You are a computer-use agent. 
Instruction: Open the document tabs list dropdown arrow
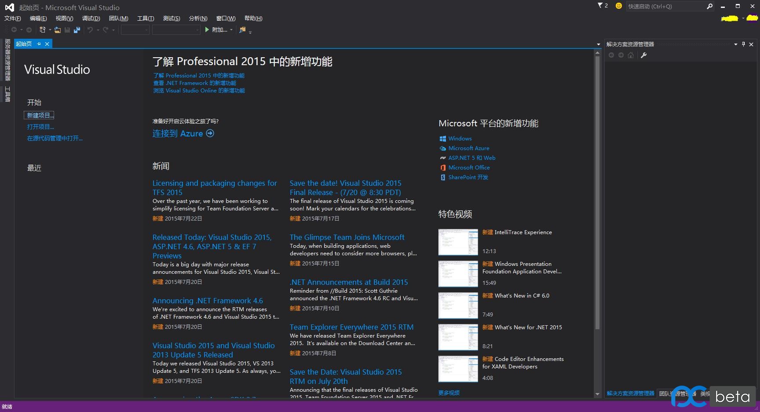(598, 44)
